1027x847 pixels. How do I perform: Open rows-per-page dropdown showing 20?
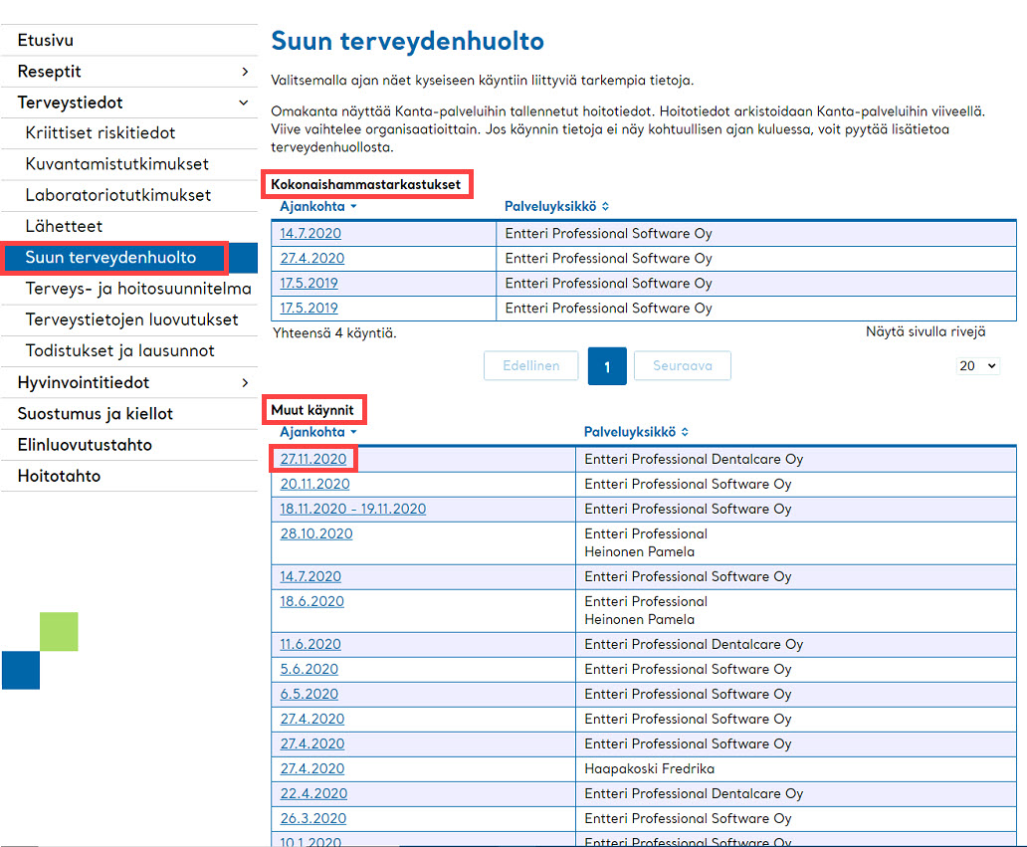coord(977,365)
